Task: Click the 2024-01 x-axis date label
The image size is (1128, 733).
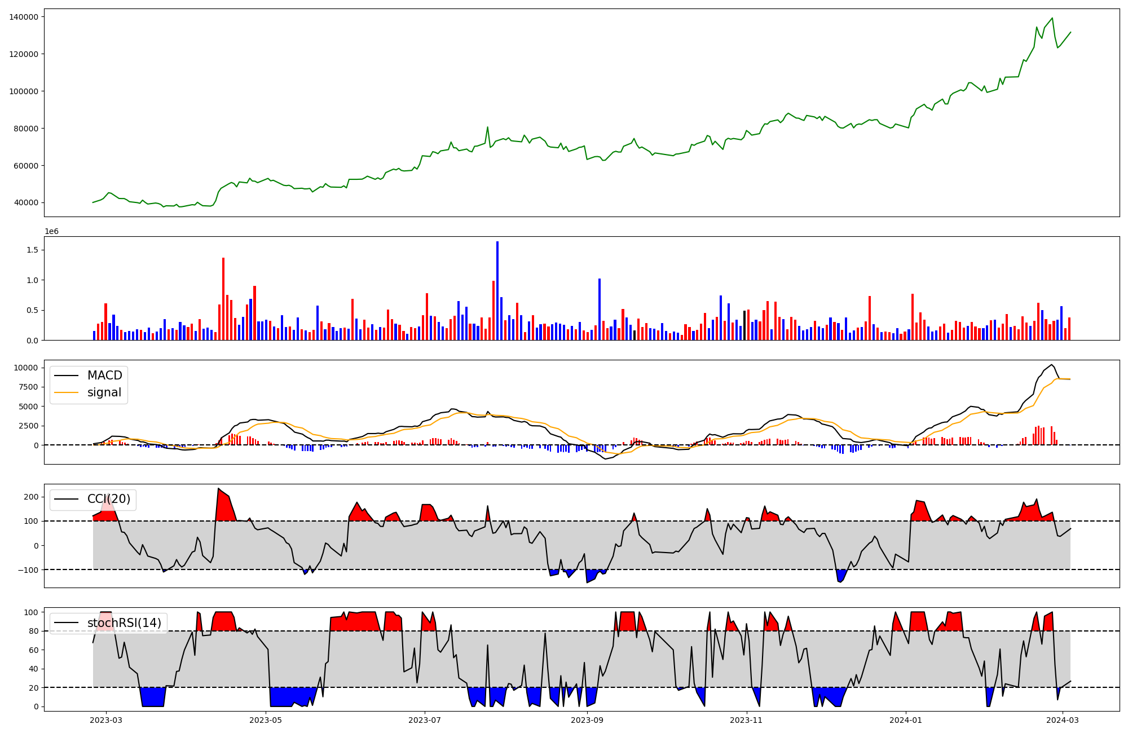Action: [906, 720]
